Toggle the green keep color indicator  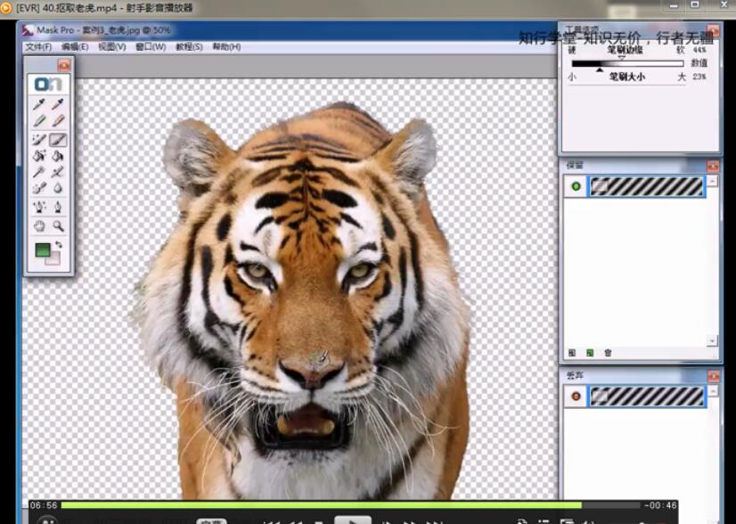coord(576,186)
